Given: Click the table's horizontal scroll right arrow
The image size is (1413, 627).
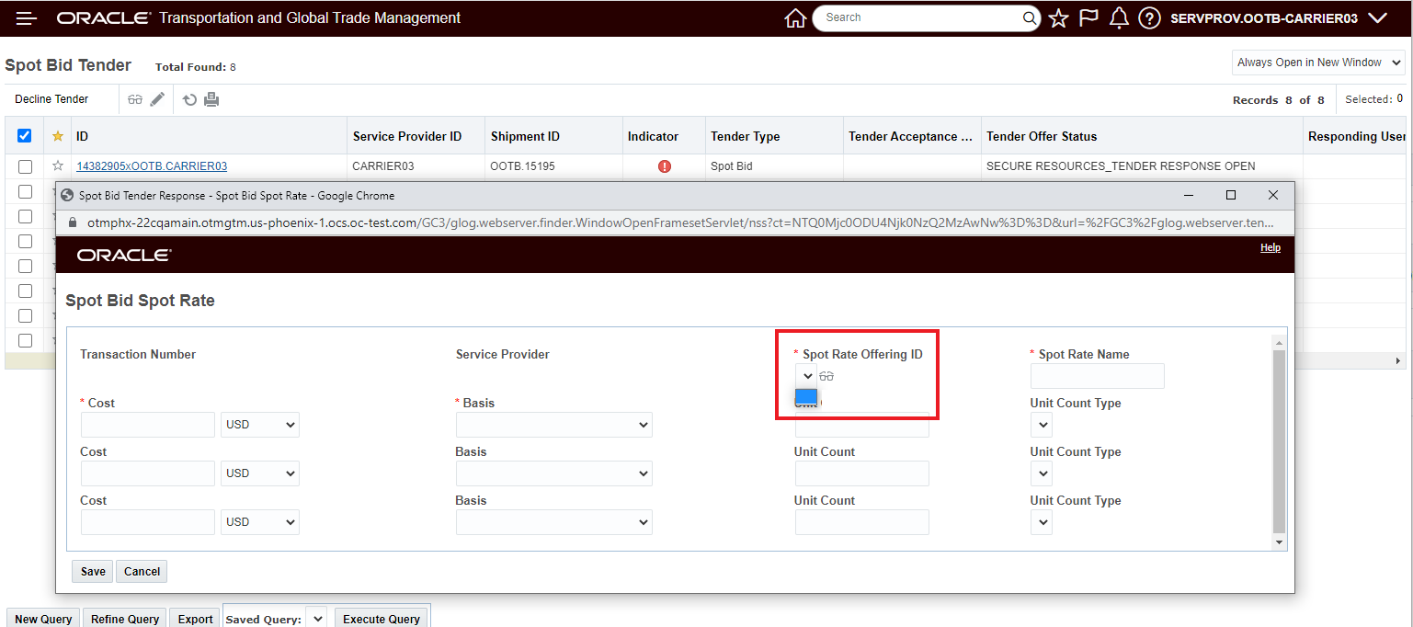Looking at the screenshot, I should point(1399,360).
